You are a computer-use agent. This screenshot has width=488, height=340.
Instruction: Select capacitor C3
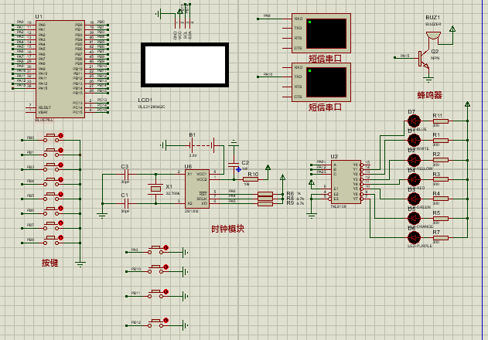click(x=126, y=174)
